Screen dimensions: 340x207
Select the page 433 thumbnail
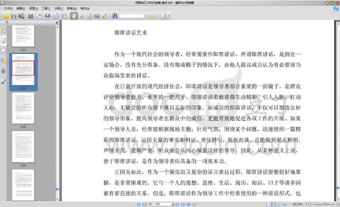[x=23, y=36]
